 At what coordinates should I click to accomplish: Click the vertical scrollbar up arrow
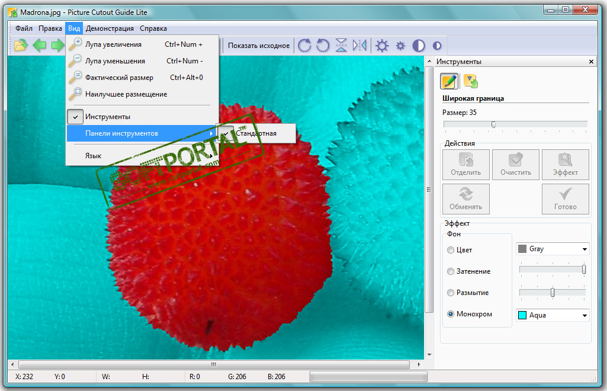tap(429, 62)
